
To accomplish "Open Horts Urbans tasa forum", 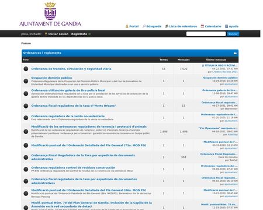I will tap(74, 106).
